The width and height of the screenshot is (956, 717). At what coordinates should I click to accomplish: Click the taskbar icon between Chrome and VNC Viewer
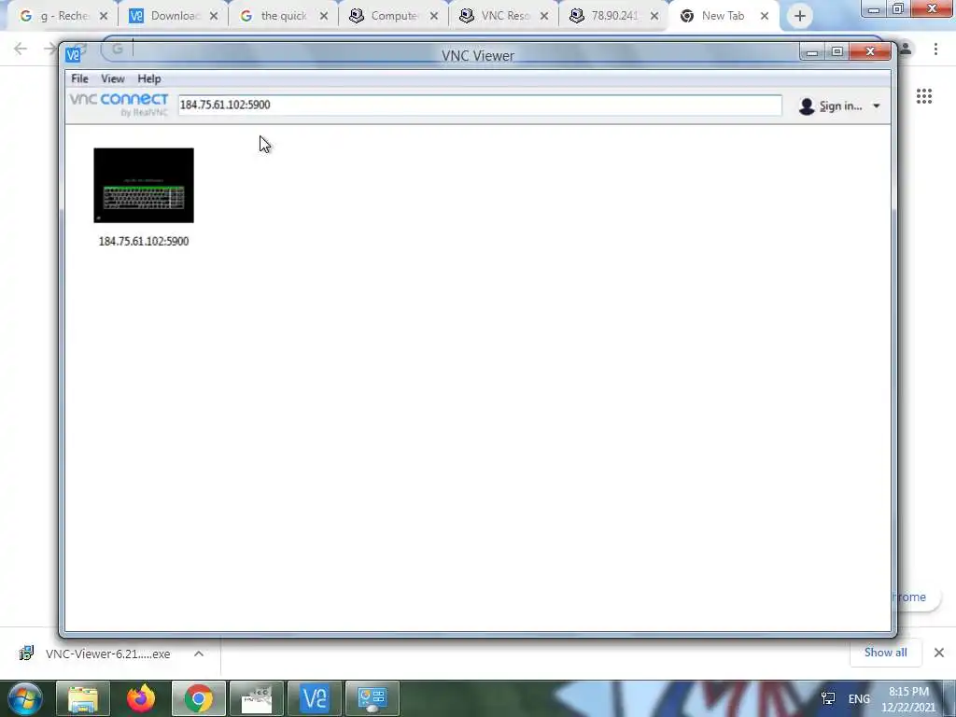[257, 698]
